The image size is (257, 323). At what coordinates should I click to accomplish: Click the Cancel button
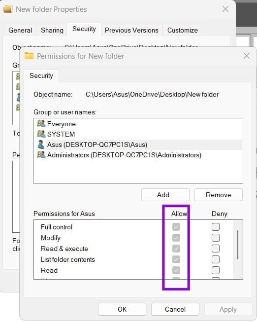[x=175, y=309]
